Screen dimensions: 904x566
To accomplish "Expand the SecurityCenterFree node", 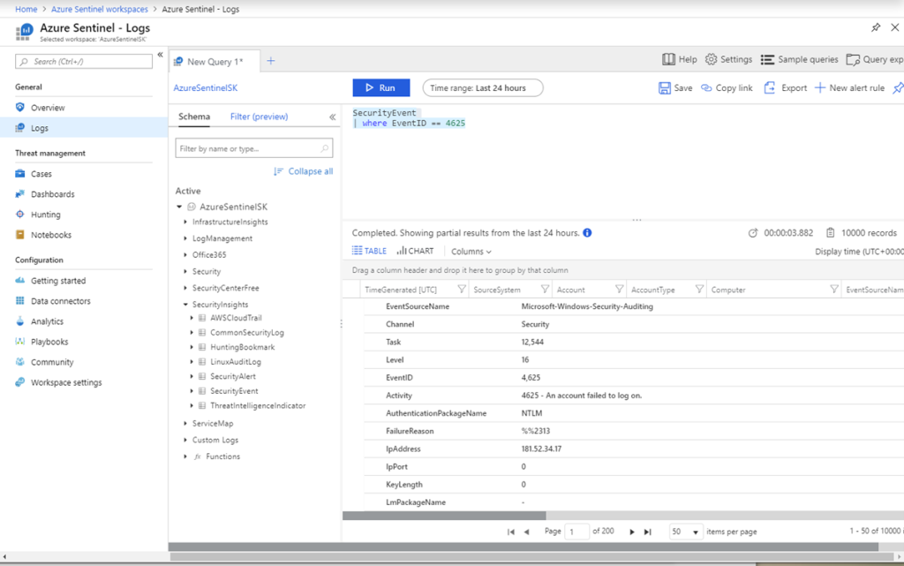I will pyautogui.click(x=185, y=288).
